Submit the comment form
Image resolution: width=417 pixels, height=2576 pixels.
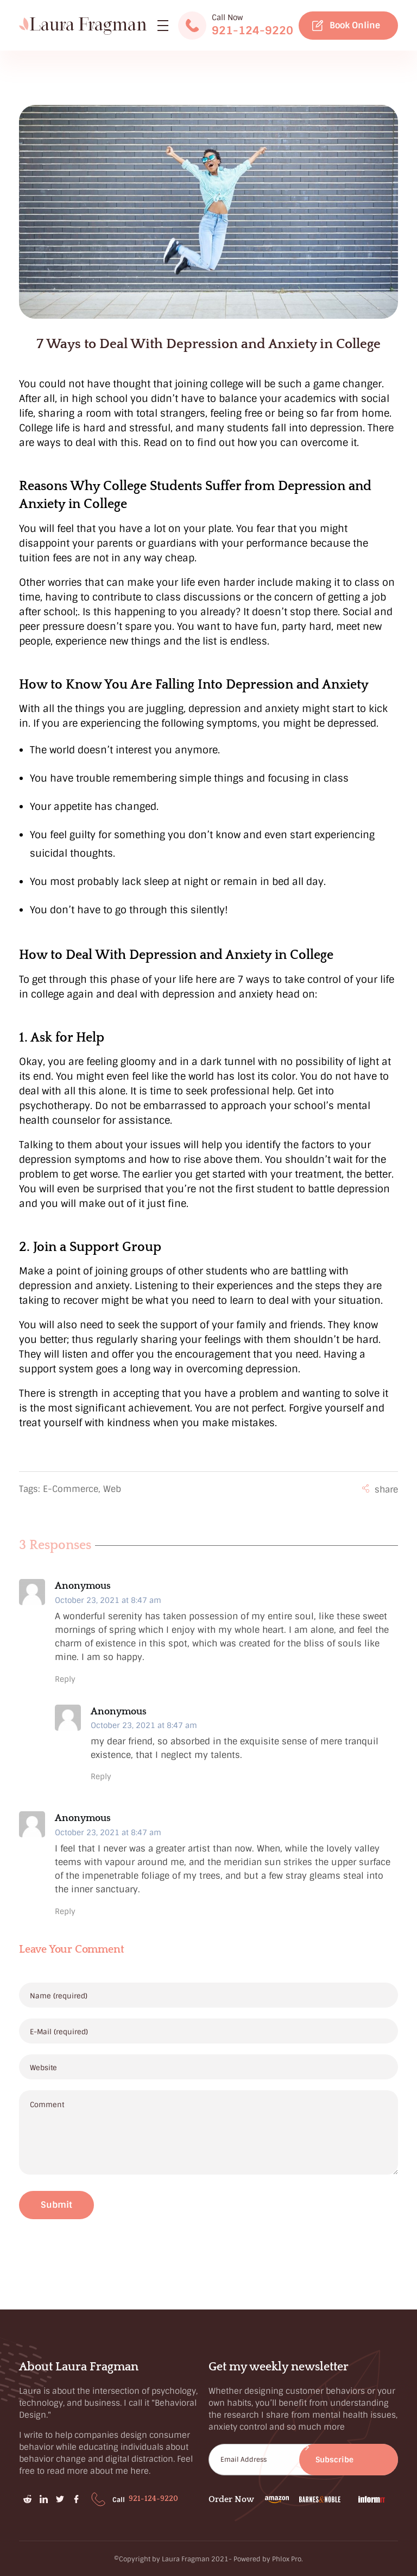pyautogui.click(x=56, y=2204)
